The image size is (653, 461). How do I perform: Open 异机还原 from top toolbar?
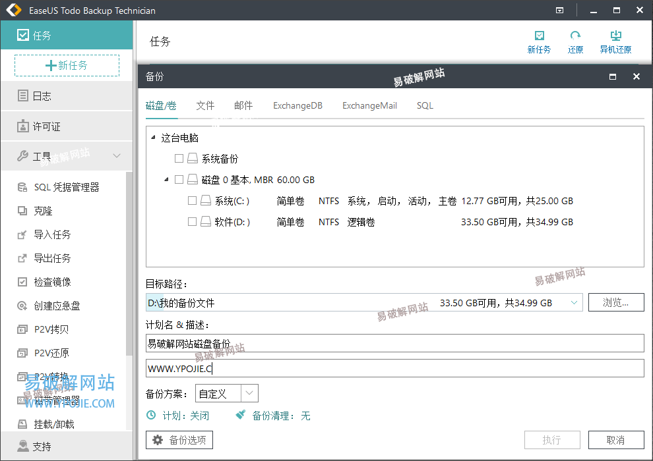pos(615,37)
